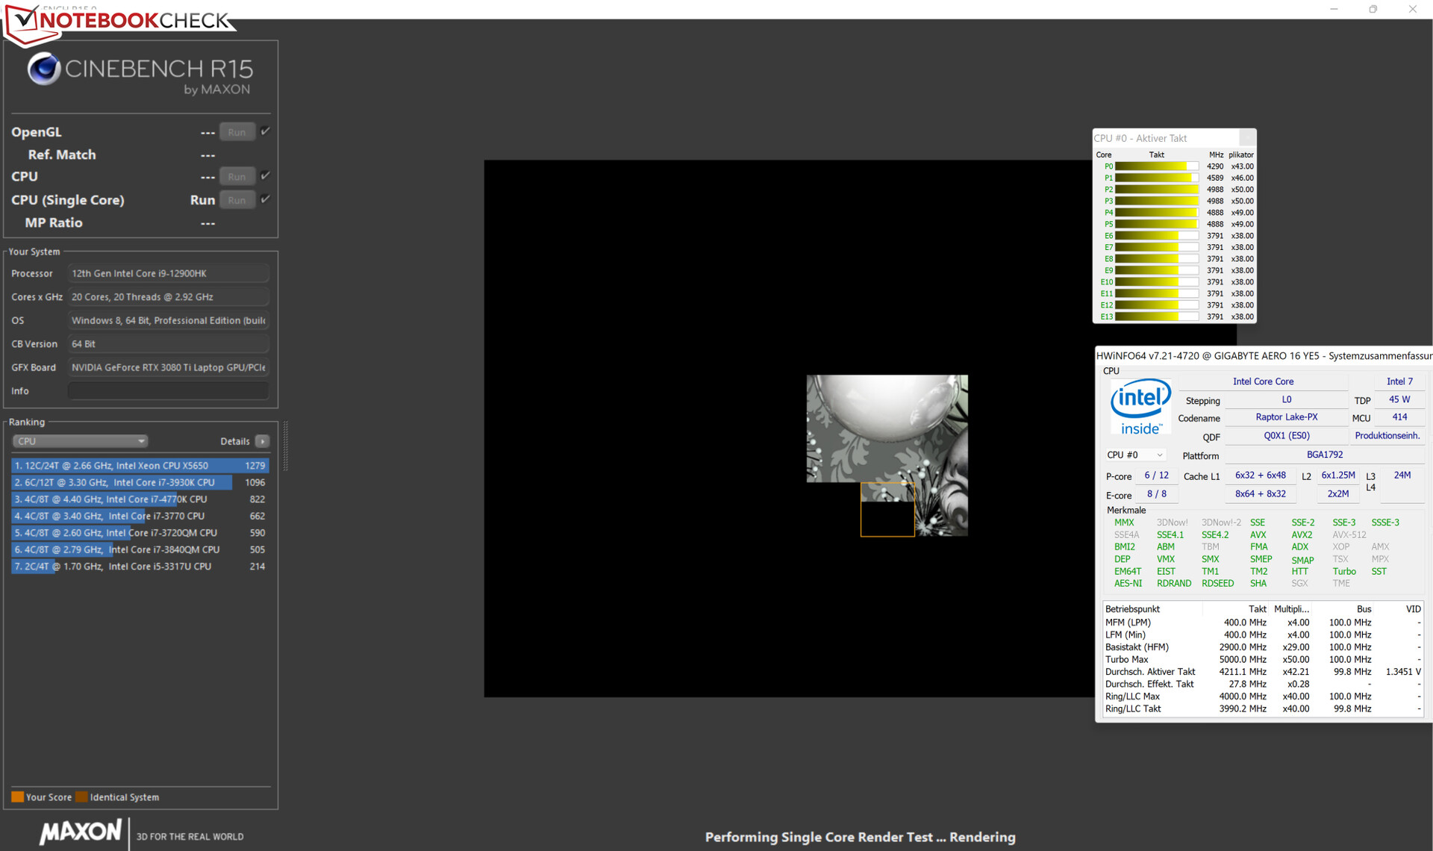
Task: Click the Intel inside logo in HWiNFO
Action: (1140, 407)
